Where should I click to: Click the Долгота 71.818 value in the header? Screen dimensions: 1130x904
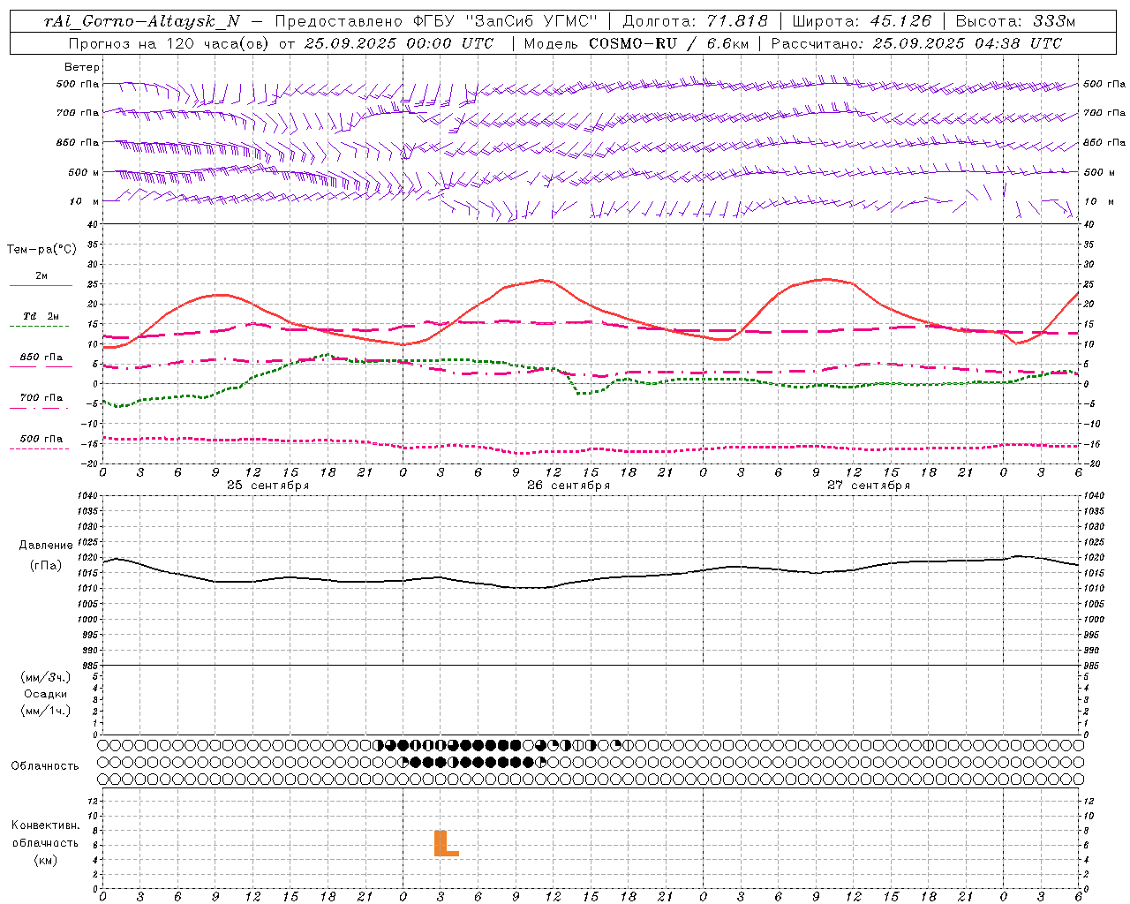pyautogui.click(x=696, y=21)
